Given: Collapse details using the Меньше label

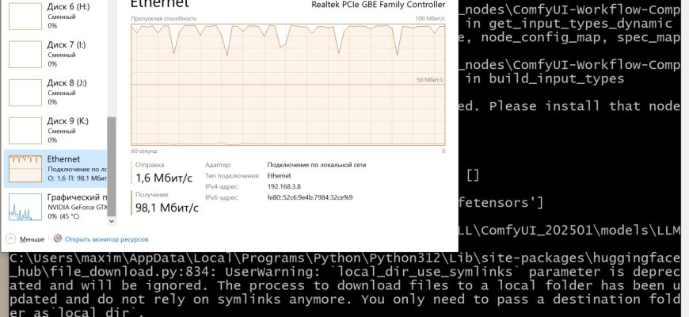Looking at the screenshot, I should click(x=32, y=239).
